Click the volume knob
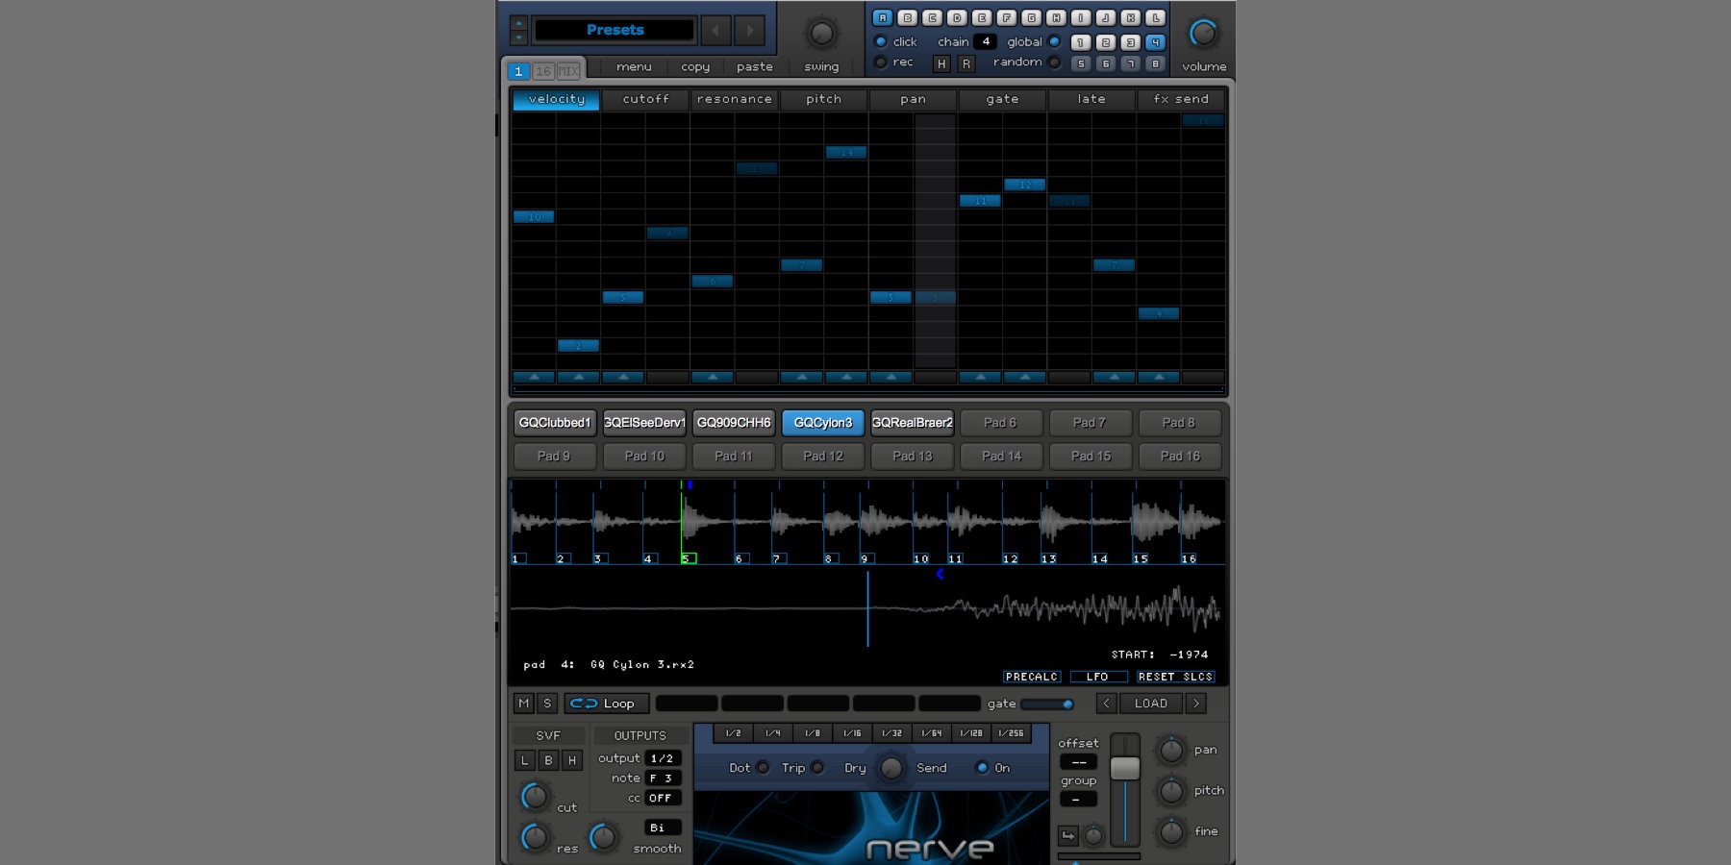1731x865 pixels. (x=1204, y=34)
